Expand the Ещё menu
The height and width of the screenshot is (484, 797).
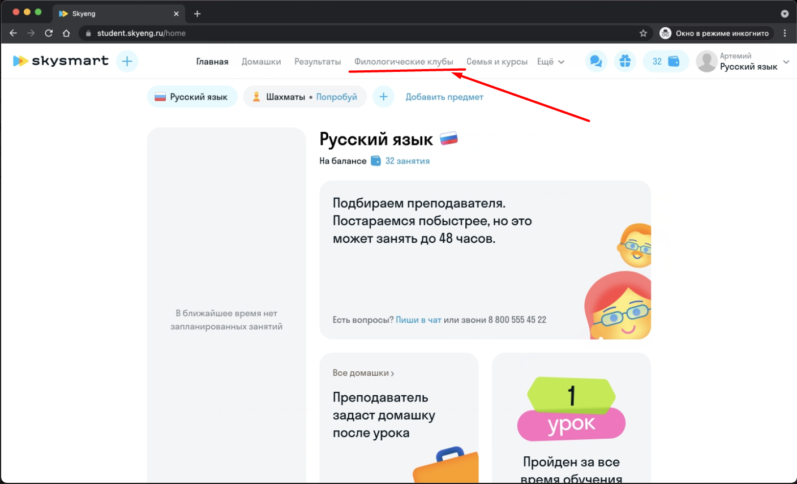click(551, 62)
